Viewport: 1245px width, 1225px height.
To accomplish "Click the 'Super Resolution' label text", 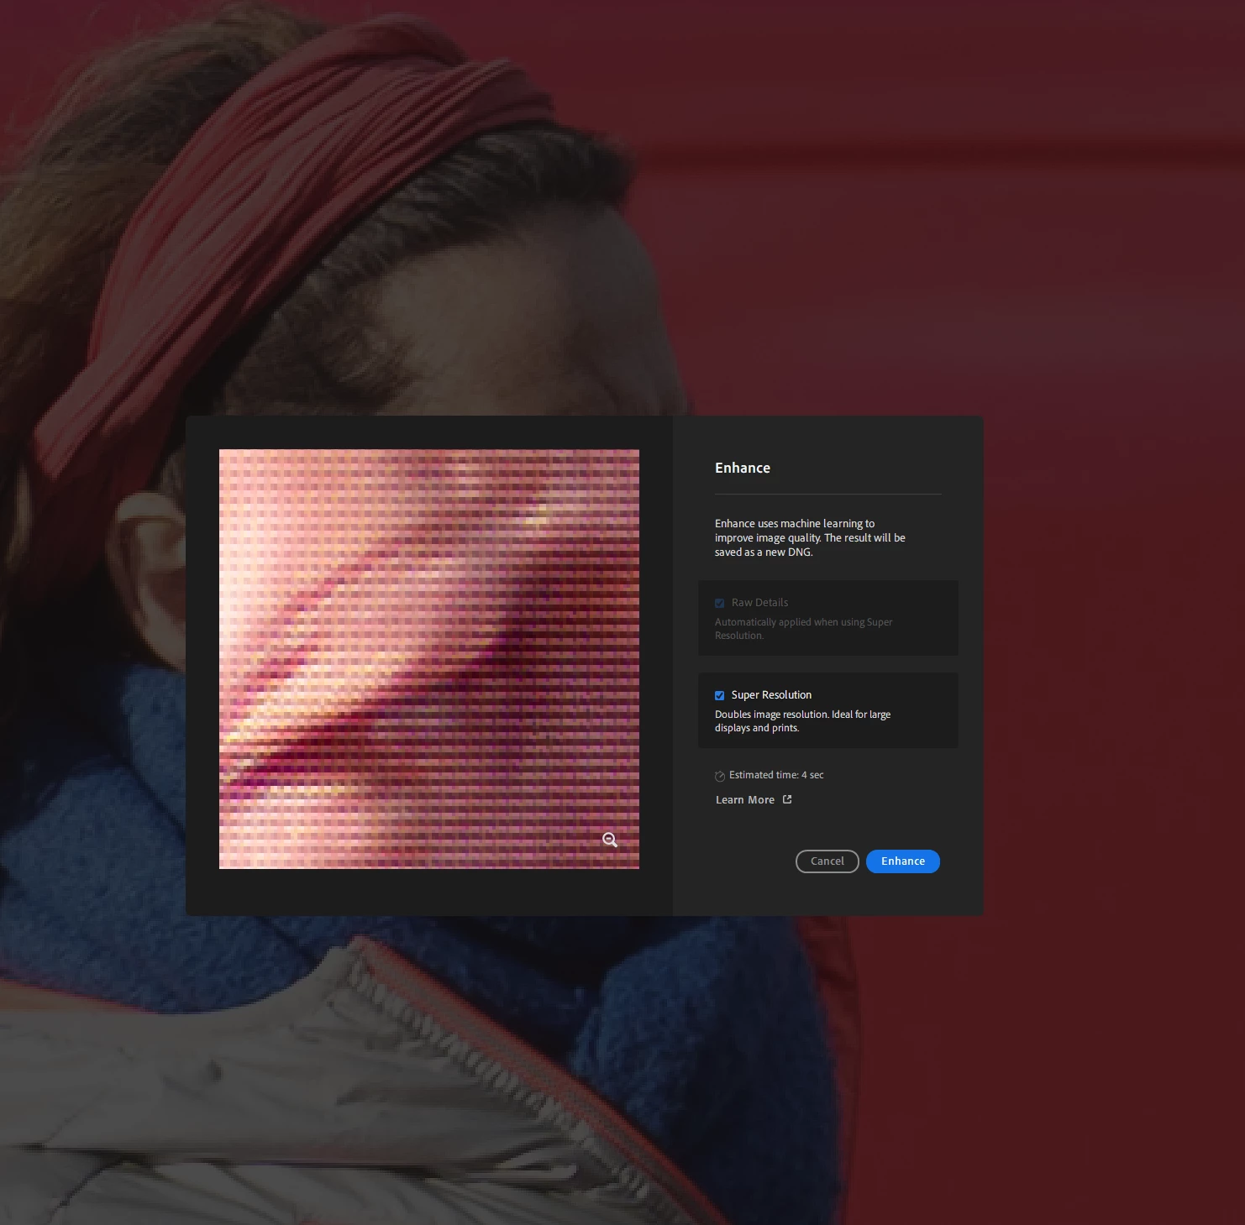I will [x=771, y=695].
